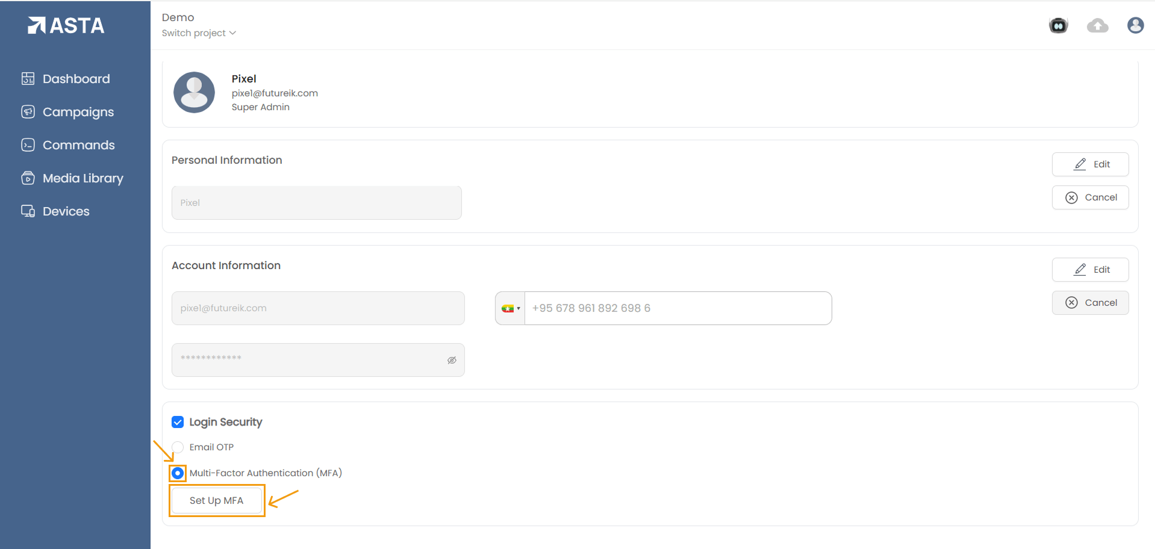Screen dimensions: 1155x549
Task: Click the ASTA logo
Action: 66,25
